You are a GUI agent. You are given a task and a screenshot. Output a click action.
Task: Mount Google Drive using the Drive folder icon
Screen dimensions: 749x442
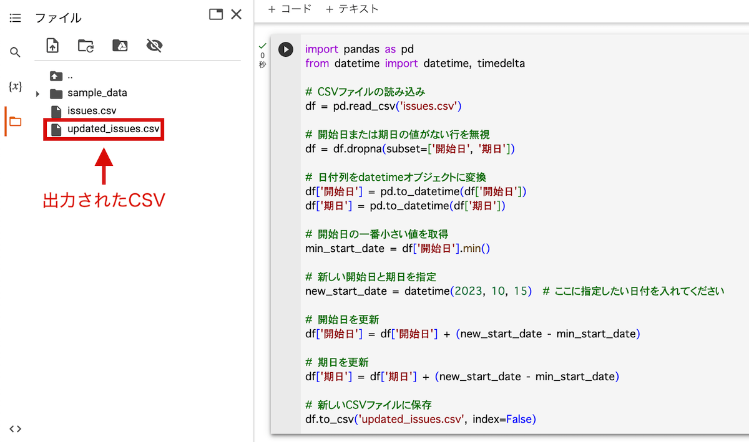(120, 46)
